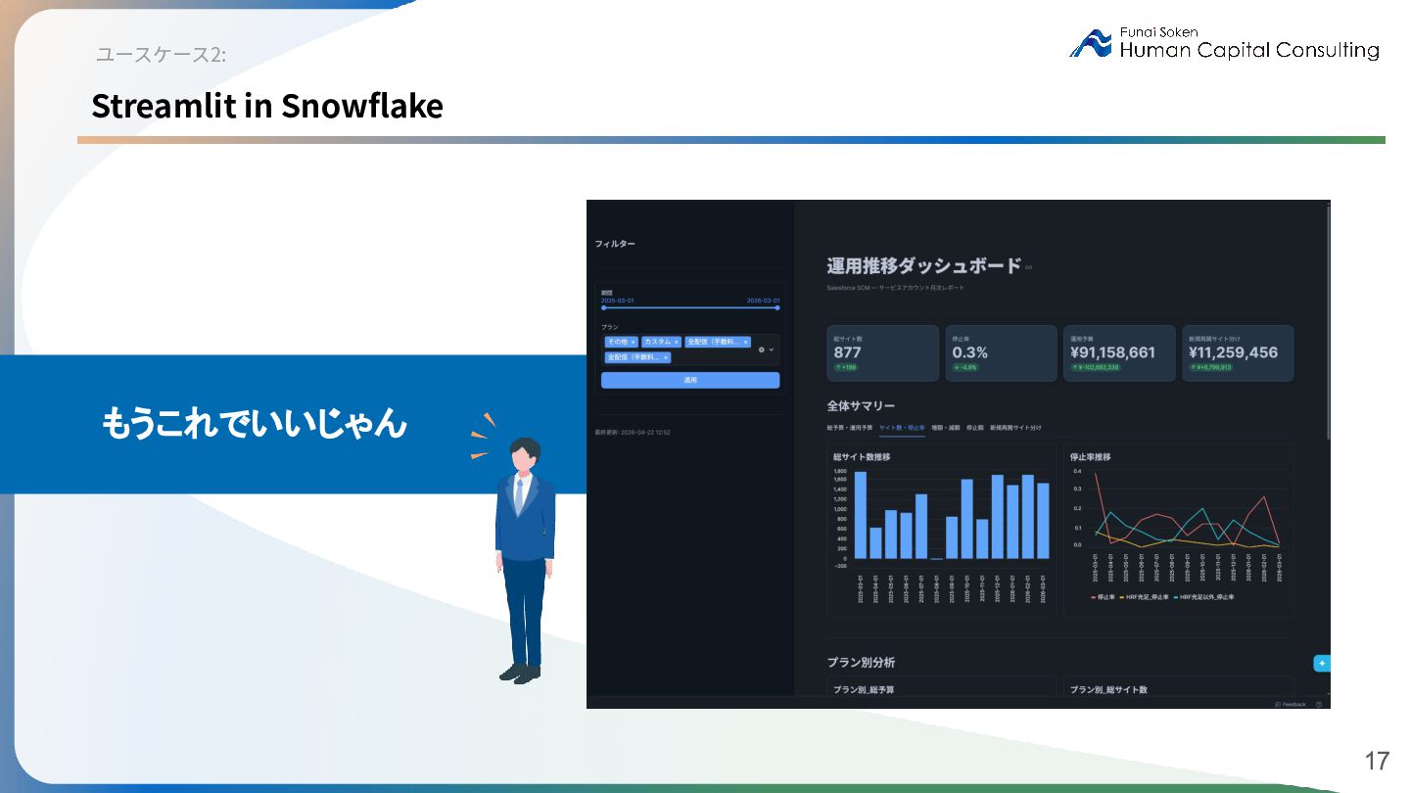
Task: Click the dashboard vertical scrollbar
Action: 1328,323
